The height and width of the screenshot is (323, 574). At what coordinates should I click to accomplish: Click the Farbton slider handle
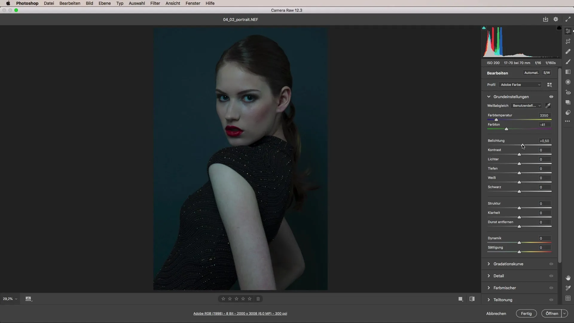pyautogui.click(x=506, y=129)
